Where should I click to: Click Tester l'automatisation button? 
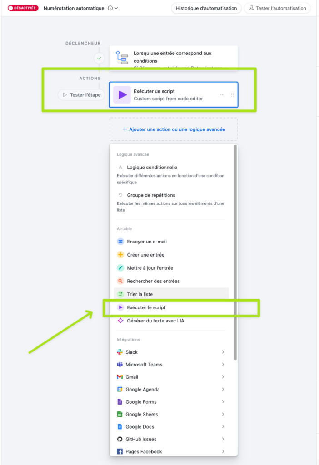[x=277, y=8]
